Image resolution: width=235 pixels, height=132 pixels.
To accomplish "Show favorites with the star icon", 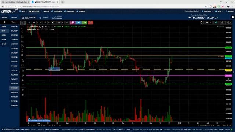I will (x=4, y=22).
